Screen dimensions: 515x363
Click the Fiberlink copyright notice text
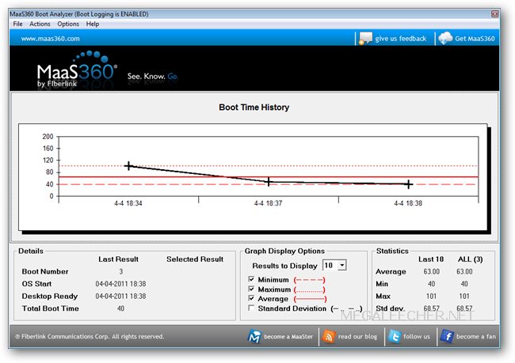pyautogui.click(x=90, y=336)
